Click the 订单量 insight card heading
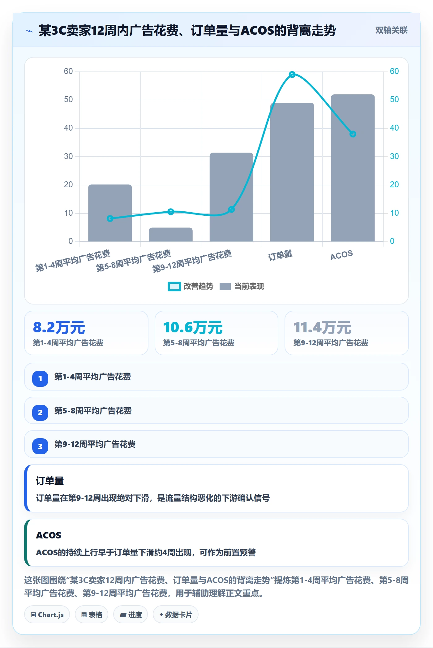The image size is (433, 648). (x=50, y=481)
